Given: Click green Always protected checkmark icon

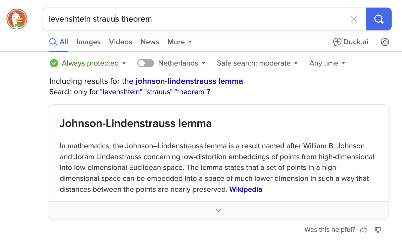Looking at the screenshot, I should (54, 63).
